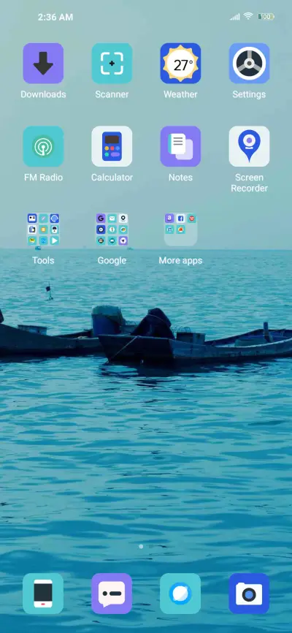Open the Weather app showing 27°
Image resolution: width=292 pixels, height=633 pixels.
[x=180, y=64]
